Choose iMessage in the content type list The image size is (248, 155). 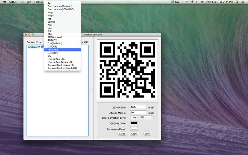tap(53, 53)
